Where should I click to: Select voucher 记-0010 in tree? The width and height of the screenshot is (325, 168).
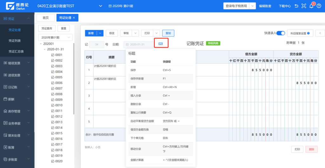click(x=56, y=105)
